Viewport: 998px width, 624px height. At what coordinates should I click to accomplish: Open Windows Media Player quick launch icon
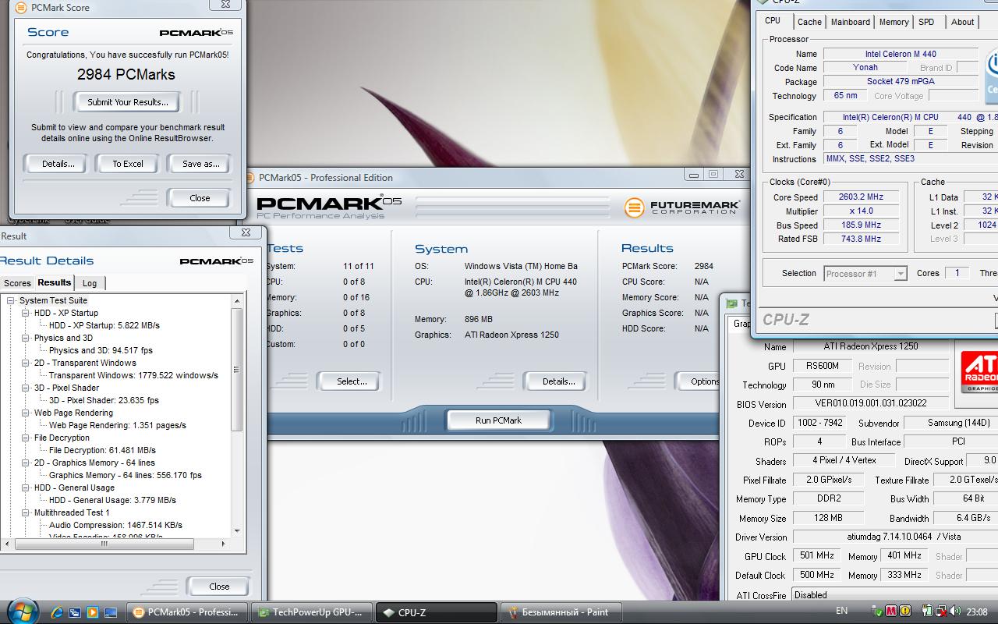pos(93,612)
